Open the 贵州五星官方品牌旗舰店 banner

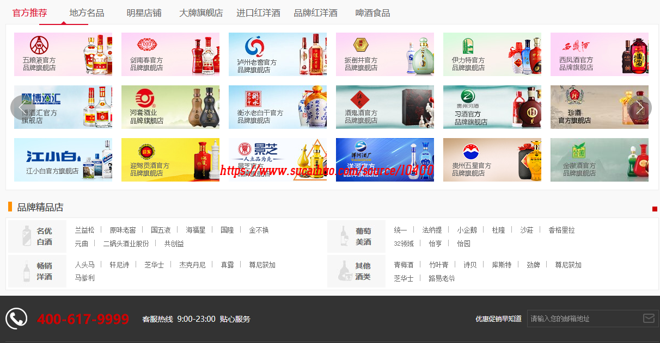tap(492, 160)
